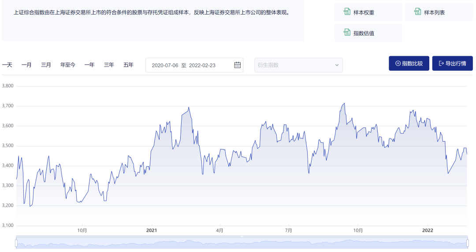The height and width of the screenshot is (252, 476).
Task: Open the 指数估值 document icon
Action: click(347, 33)
